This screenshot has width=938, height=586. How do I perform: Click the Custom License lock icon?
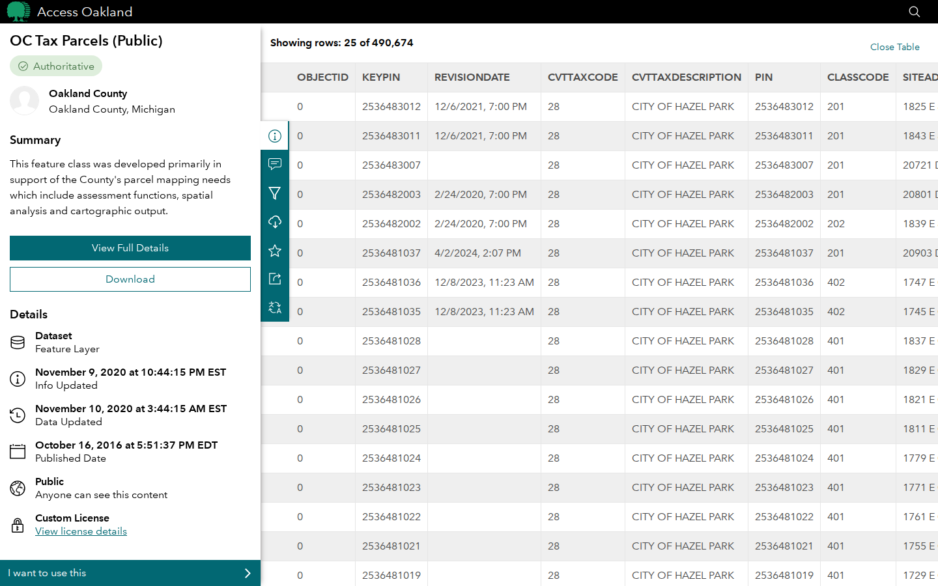(18, 525)
